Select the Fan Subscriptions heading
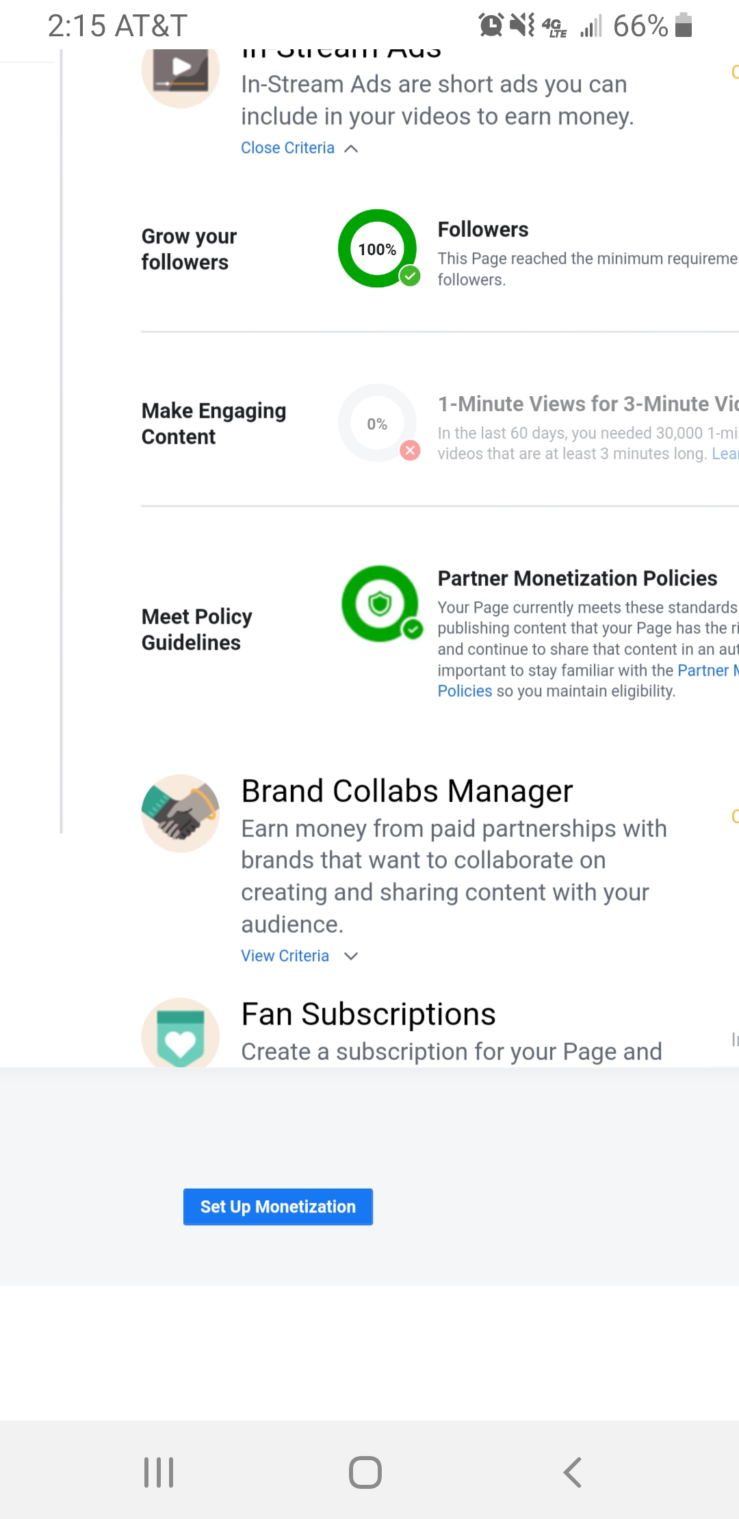Viewport: 739px width, 1519px height. (x=368, y=1014)
